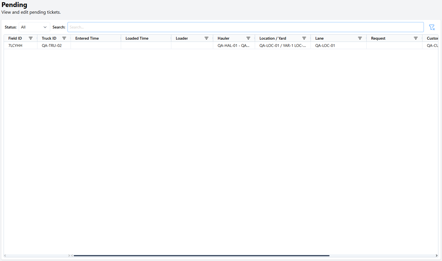Focus the Search text field
The width and height of the screenshot is (442, 261).
246,27
